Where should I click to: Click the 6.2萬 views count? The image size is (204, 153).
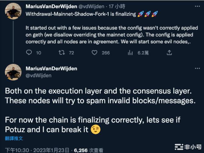(x=143, y=53)
